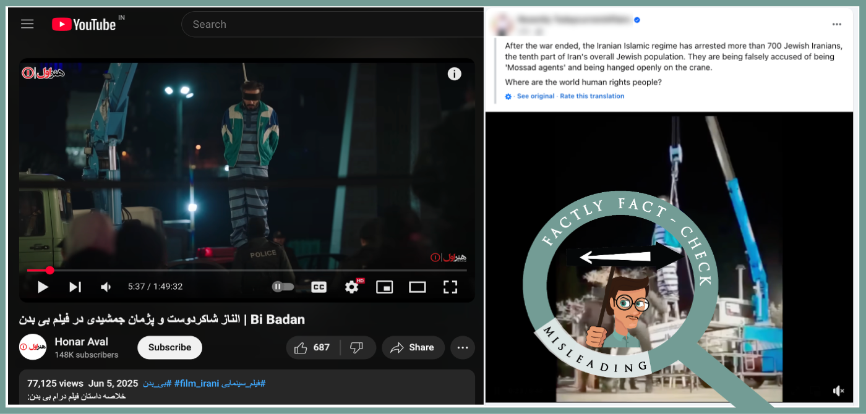Click the YouTube home logo
This screenshot has width=866, height=414.
click(82, 24)
